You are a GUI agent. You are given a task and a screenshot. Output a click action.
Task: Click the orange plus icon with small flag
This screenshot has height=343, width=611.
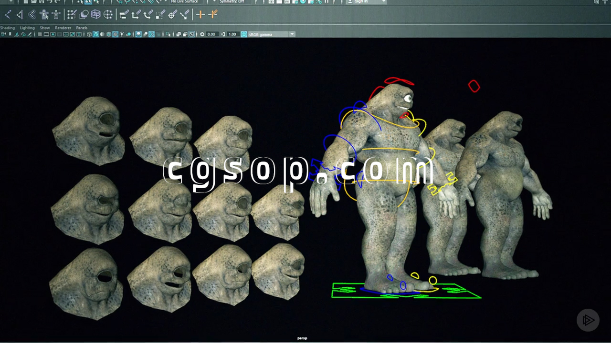click(x=213, y=14)
